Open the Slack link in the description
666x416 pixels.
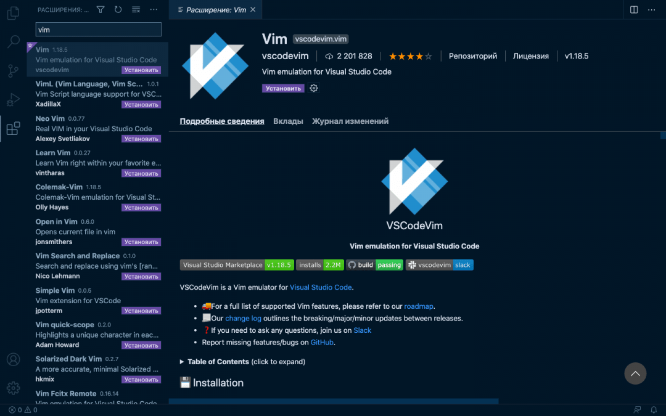click(362, 330)
